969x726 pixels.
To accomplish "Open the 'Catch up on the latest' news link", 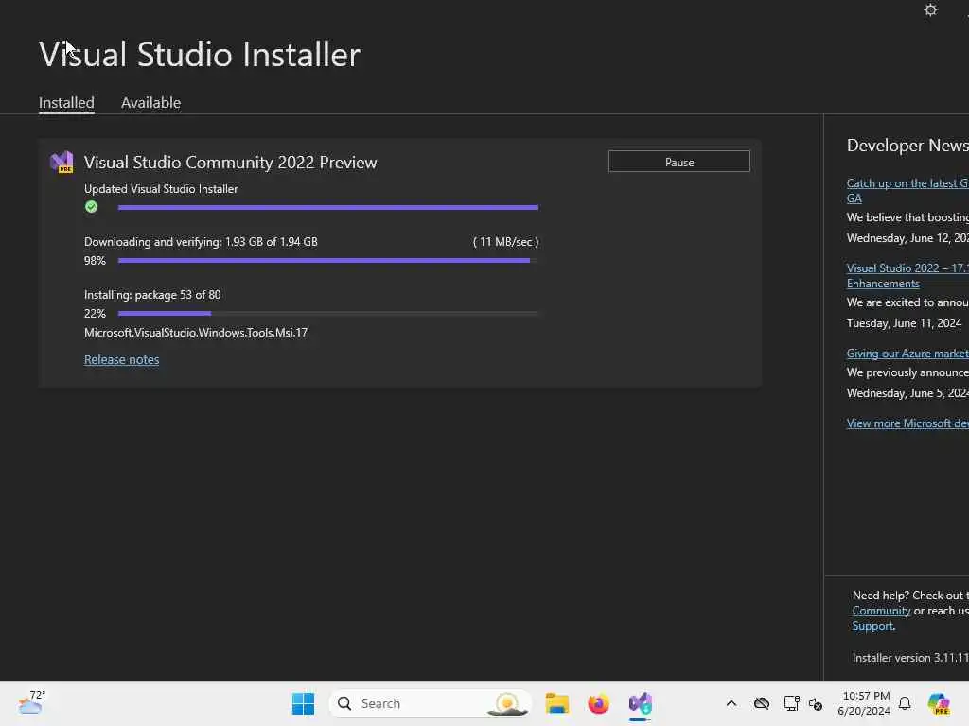I will [x=907, y=190].
